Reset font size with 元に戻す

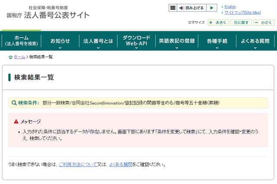click(x=241, y=23)
